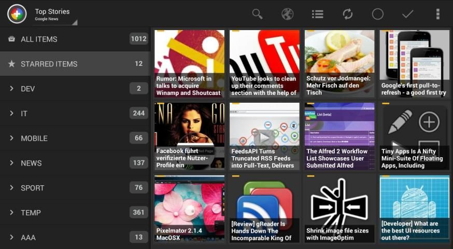The image size is (453, 249).
Task: Open the YouTube comments section article
Action: click(x=264, y=64)
